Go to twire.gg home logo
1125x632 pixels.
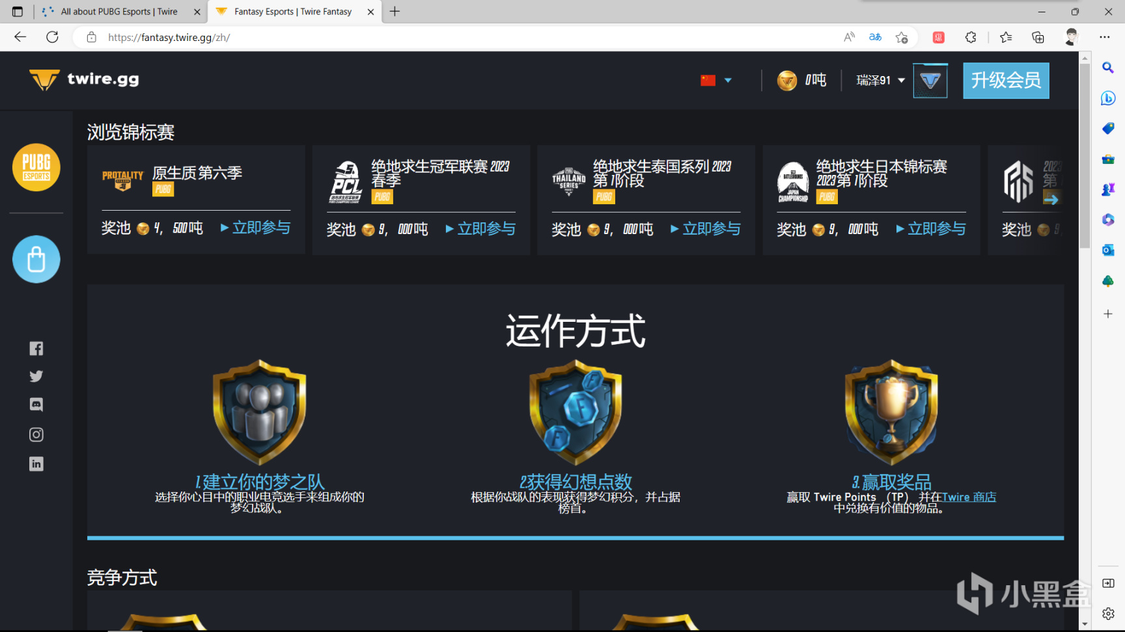(x=84, y=79)
